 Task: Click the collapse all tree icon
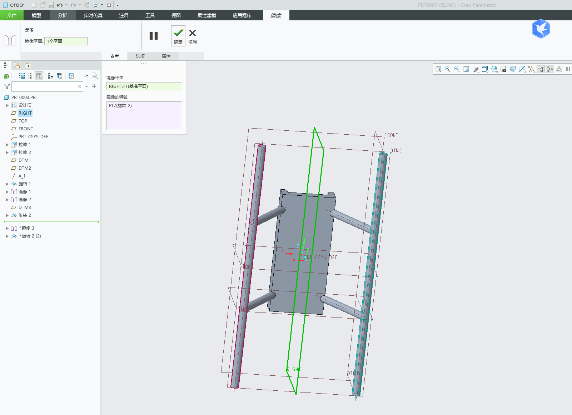click(x=30, y=76)
